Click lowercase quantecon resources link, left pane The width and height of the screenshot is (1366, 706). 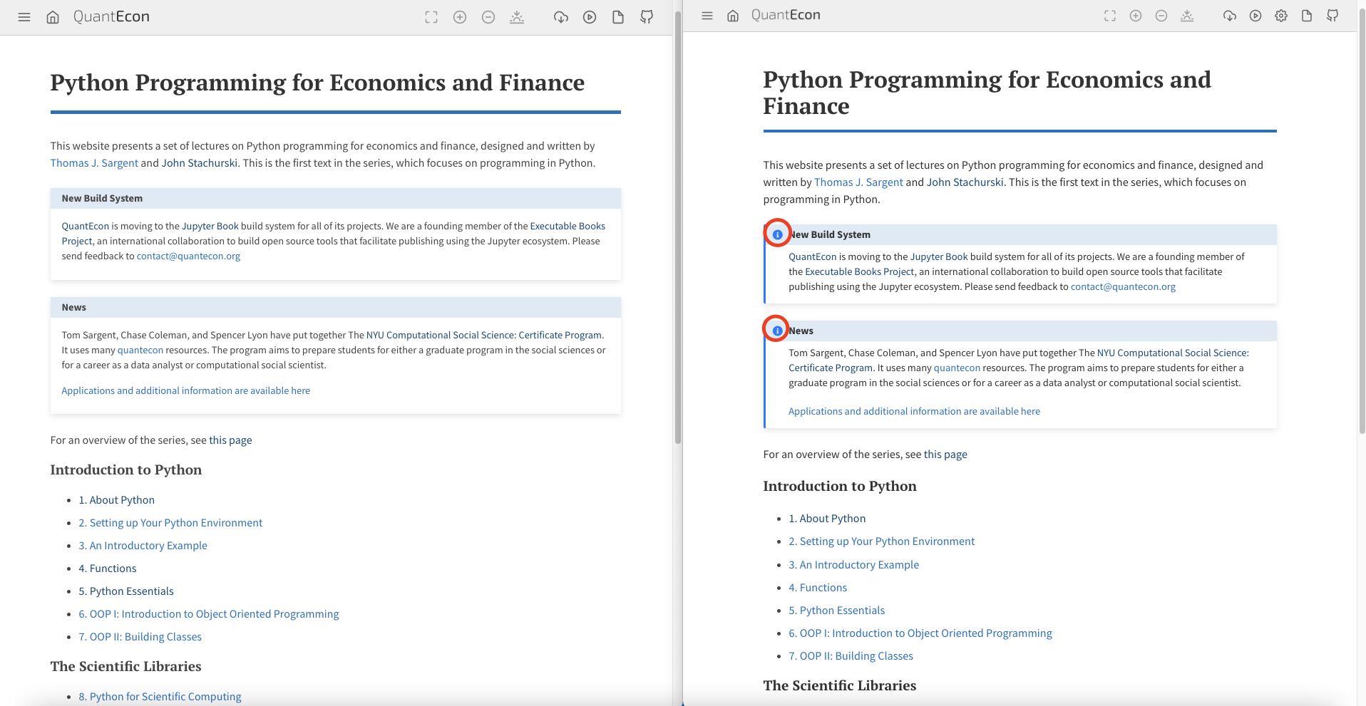140,350
